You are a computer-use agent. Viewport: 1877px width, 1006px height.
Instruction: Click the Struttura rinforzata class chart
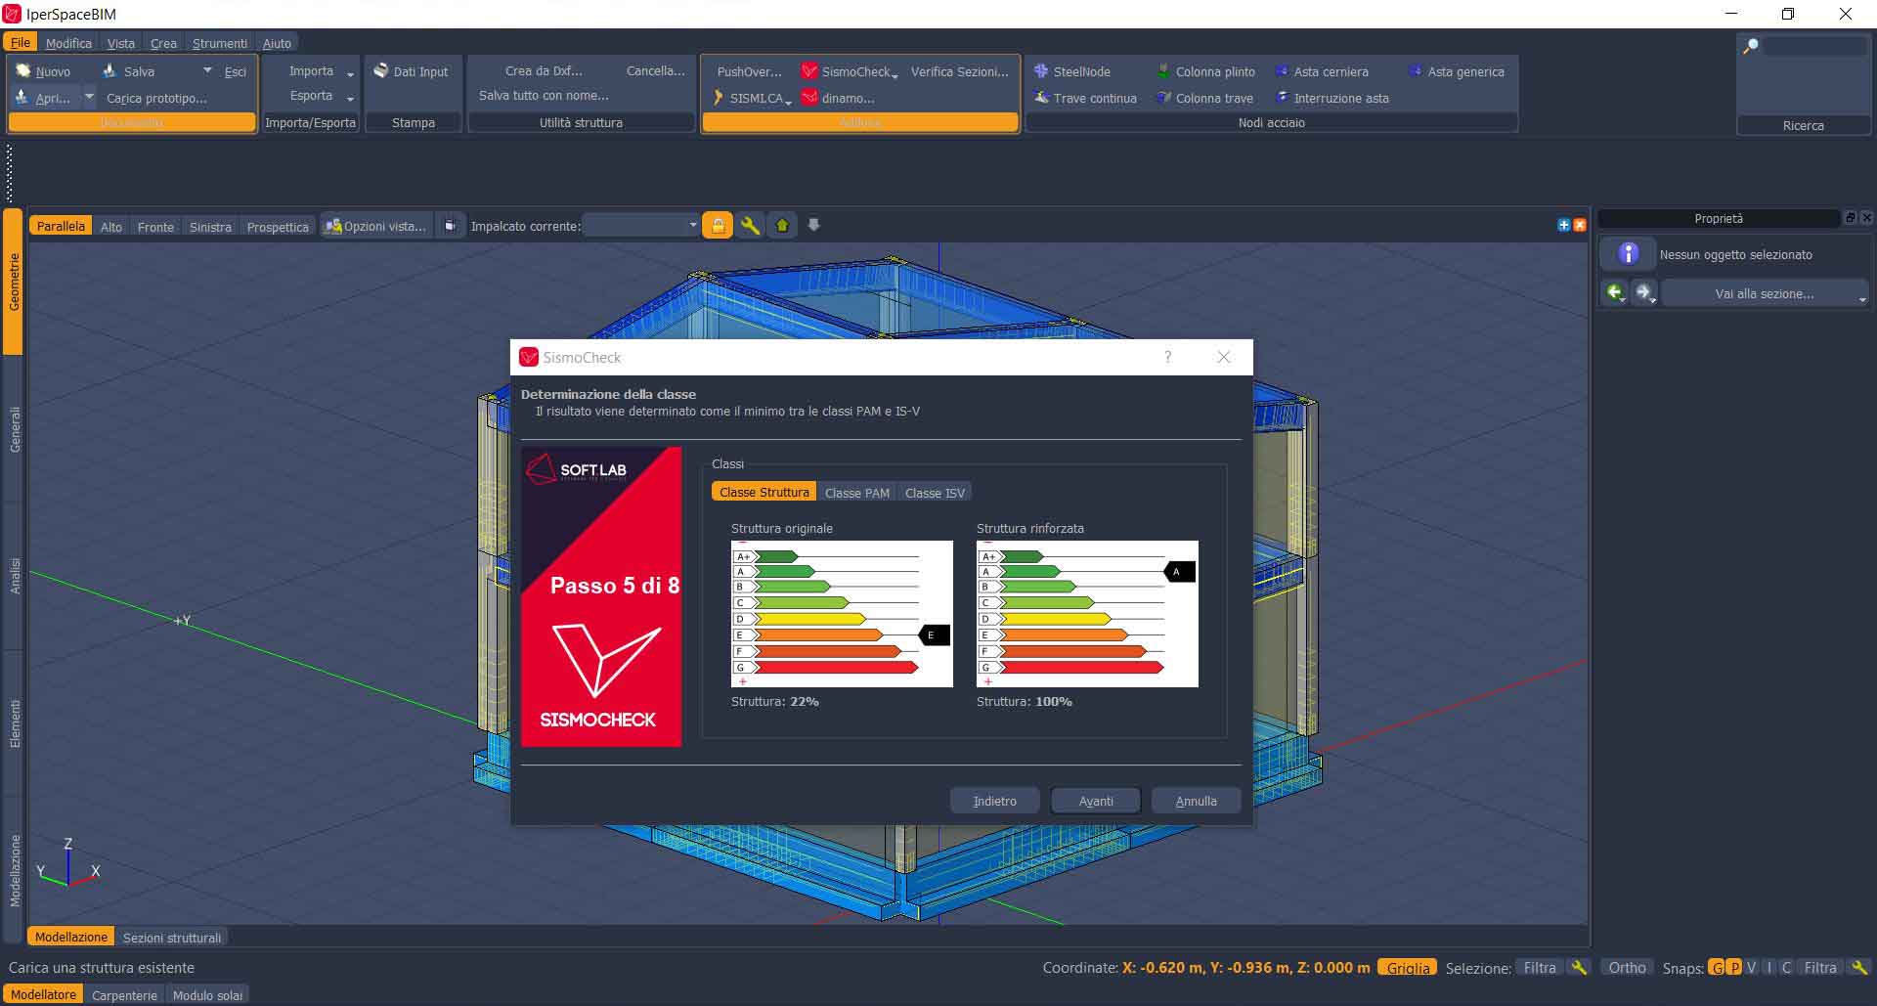1087,614
